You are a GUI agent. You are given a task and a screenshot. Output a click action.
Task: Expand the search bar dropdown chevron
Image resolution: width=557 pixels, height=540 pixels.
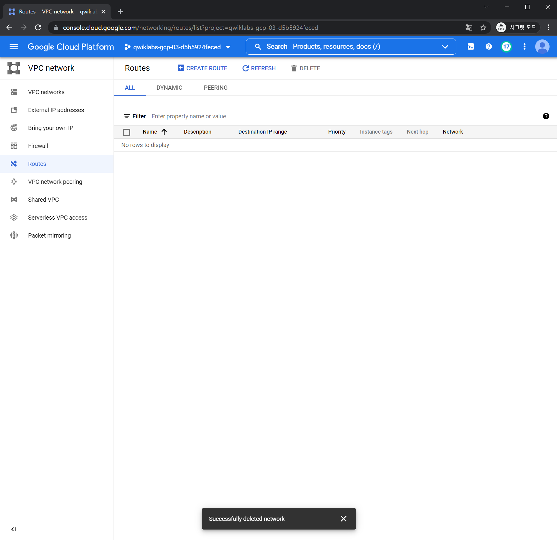[x=445, y=47]
